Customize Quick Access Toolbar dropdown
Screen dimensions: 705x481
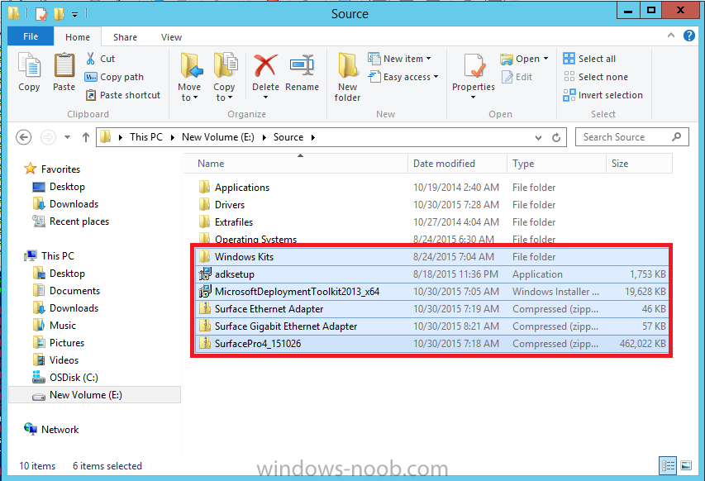(x=74, y=14)
